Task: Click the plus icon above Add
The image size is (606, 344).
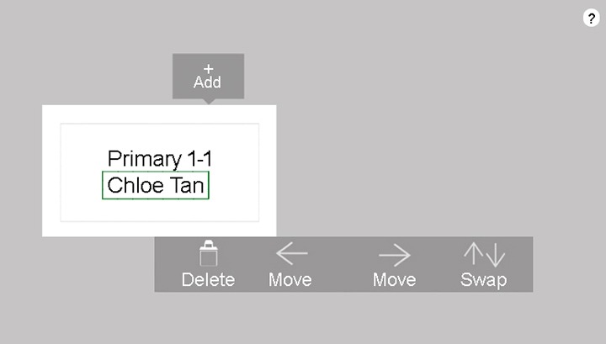Action: 208,68
